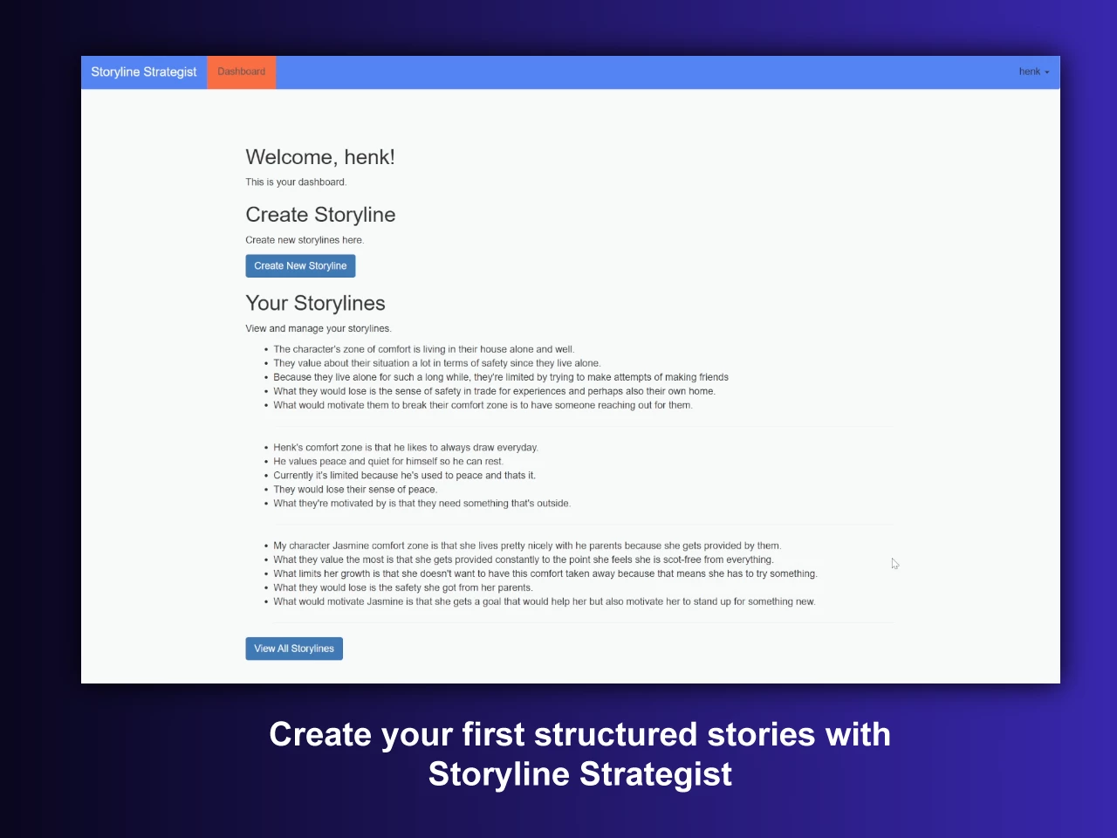This screenshot has width=1117, height=838.
Task: Click the bullet 'They would lose their sense of peace'
Action: (x=355, y=489)
